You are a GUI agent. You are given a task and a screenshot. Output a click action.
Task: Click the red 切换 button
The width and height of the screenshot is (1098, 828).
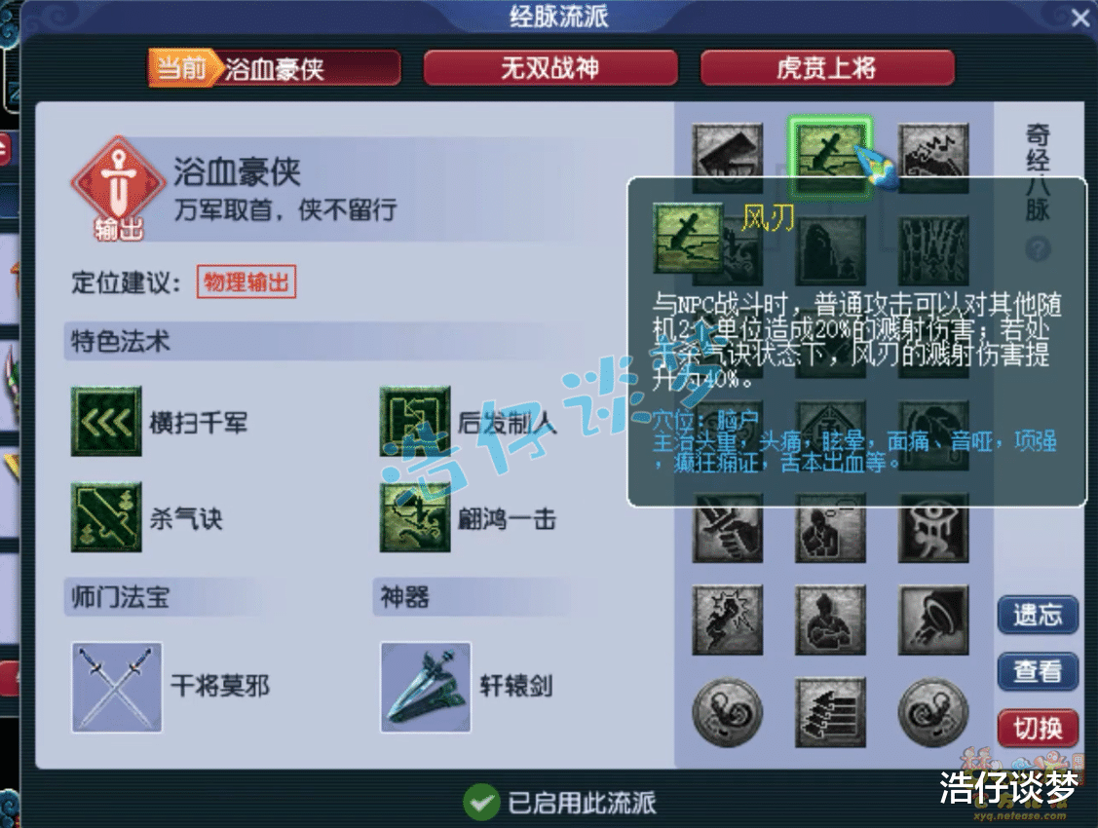tap(1038, 729)
